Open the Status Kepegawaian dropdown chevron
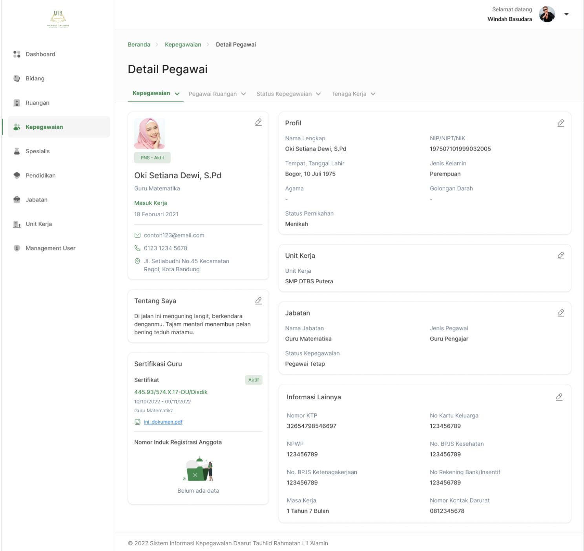Image resolution: width=584 pixels, height=551 pixels. (318, 94)
